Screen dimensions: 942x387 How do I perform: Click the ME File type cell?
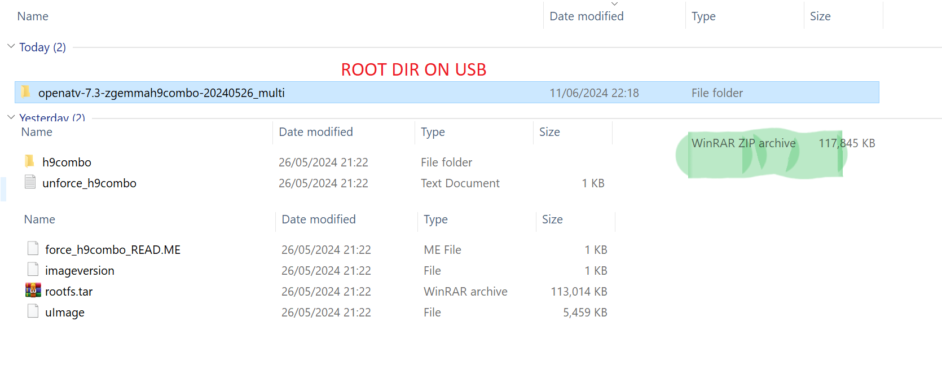point(442,250)
